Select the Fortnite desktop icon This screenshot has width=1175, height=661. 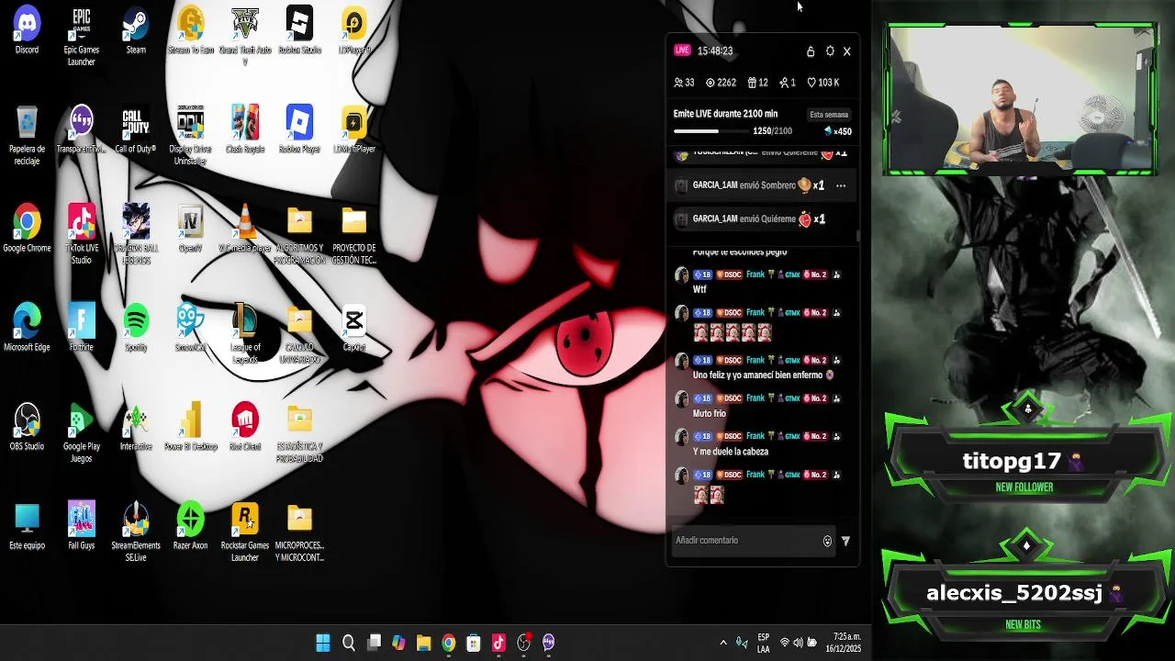pyautogui.click(x=81, y=329)
